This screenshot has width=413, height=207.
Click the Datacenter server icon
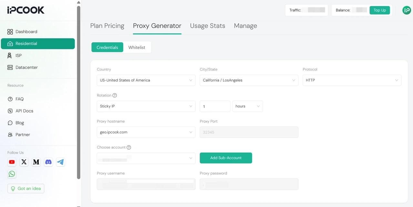pyautogui.click(x=10, y=67)
